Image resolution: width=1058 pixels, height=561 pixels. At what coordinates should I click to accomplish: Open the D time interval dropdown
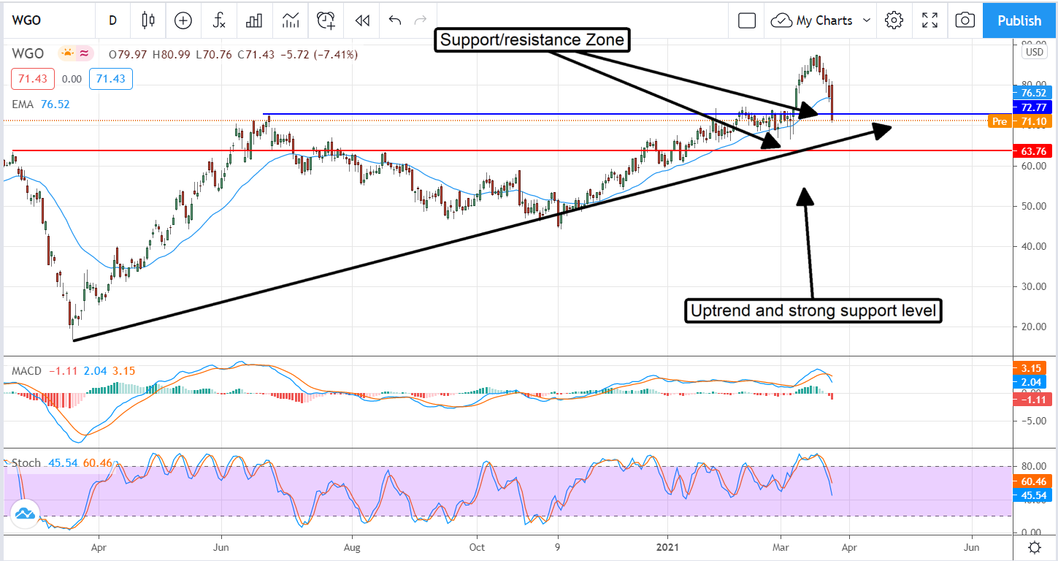(x=112, y=20)
